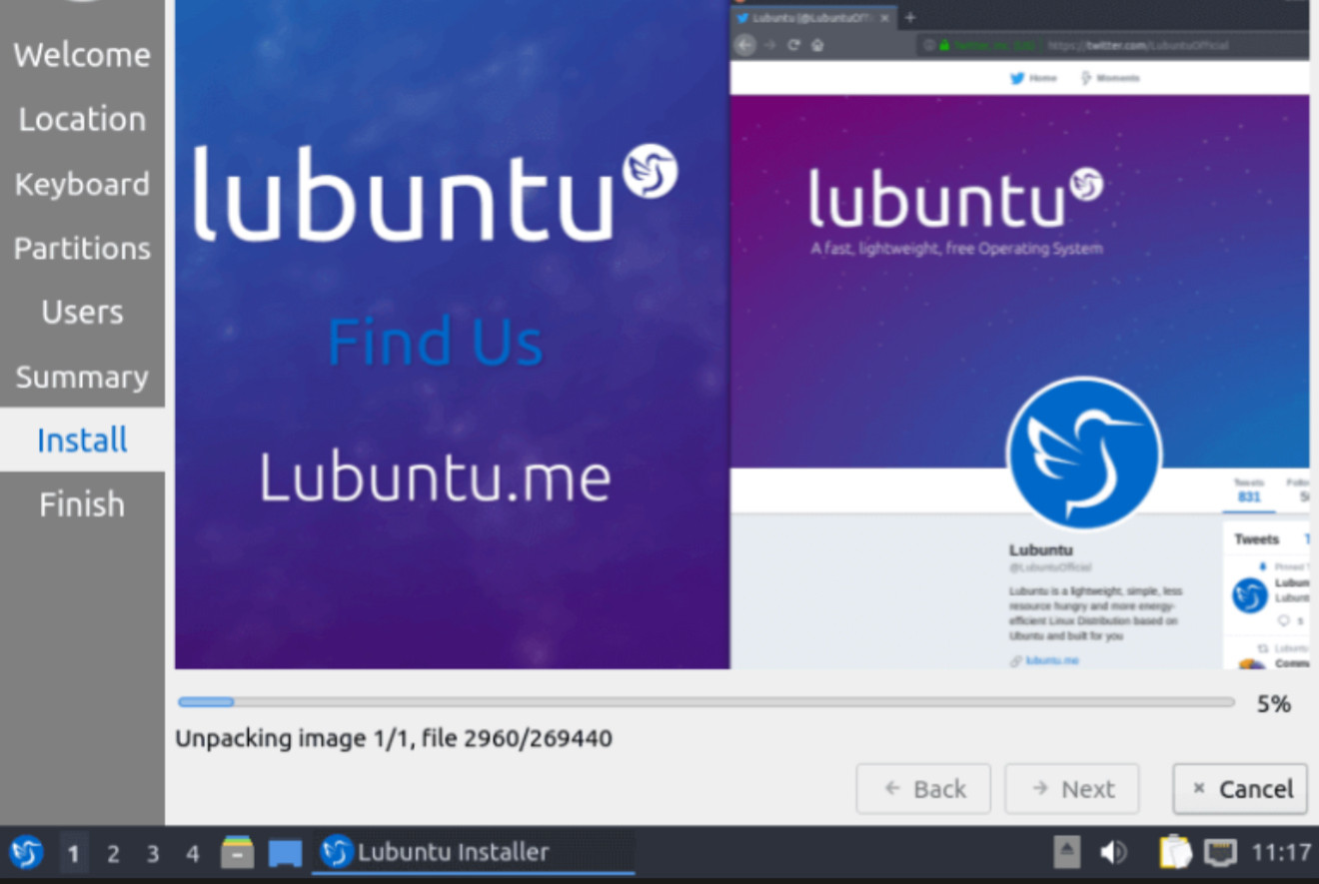Screen dimensions: 1319x884
Task: Click the "Find Us" slideshow heading
Action: click(436, 342)
